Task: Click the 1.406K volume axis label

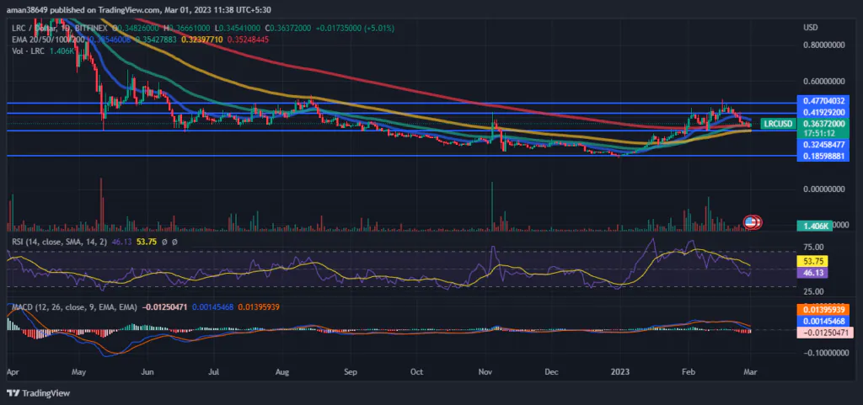Action: point(815,226)
